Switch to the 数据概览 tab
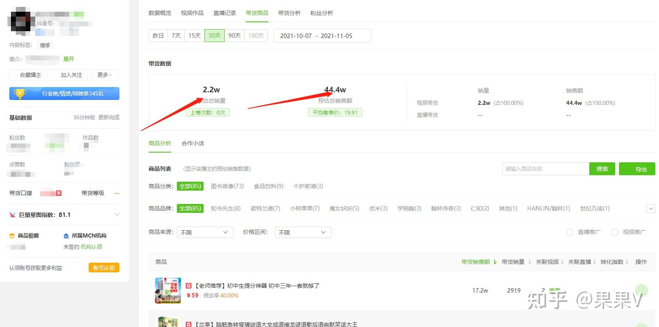This screenshot has width=659, height=327. [160, 13]
